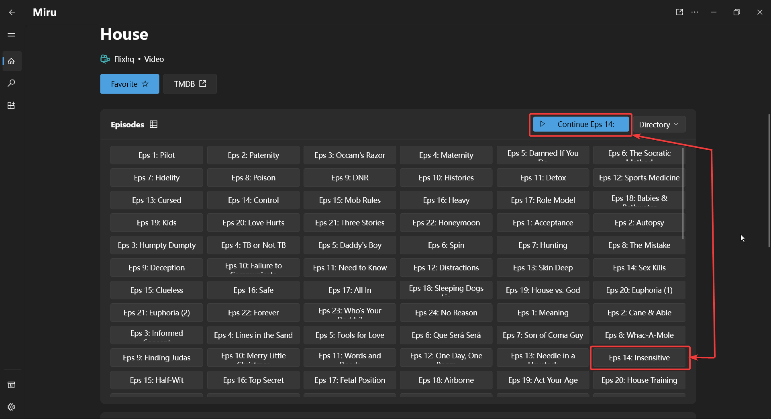771x419 pixels.
Task: Play Eps 14: Insensitive episode
Action: point(639,358)
